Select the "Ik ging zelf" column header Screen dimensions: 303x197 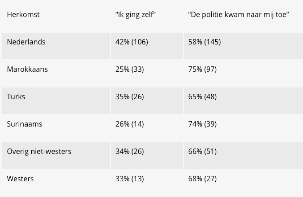click(x=136, y=15)
